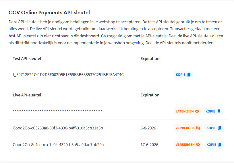Hide the Good2Go-c63260a8 key using Verbergen

click(188, 128)
